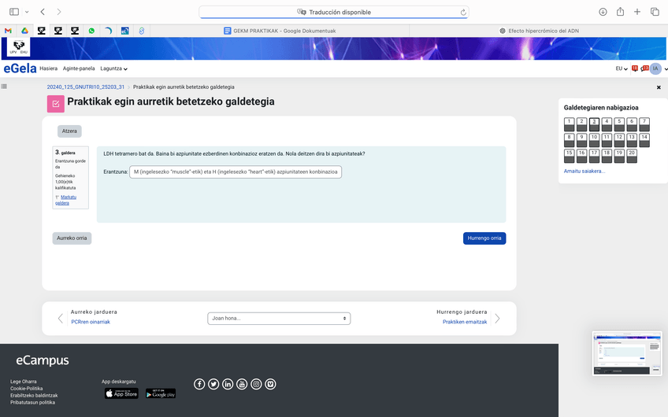This screenshot has height=417, width=668.
Task: Open the PCRren oinarriak link
Action: pyautogui.click(x=91, y=322)
